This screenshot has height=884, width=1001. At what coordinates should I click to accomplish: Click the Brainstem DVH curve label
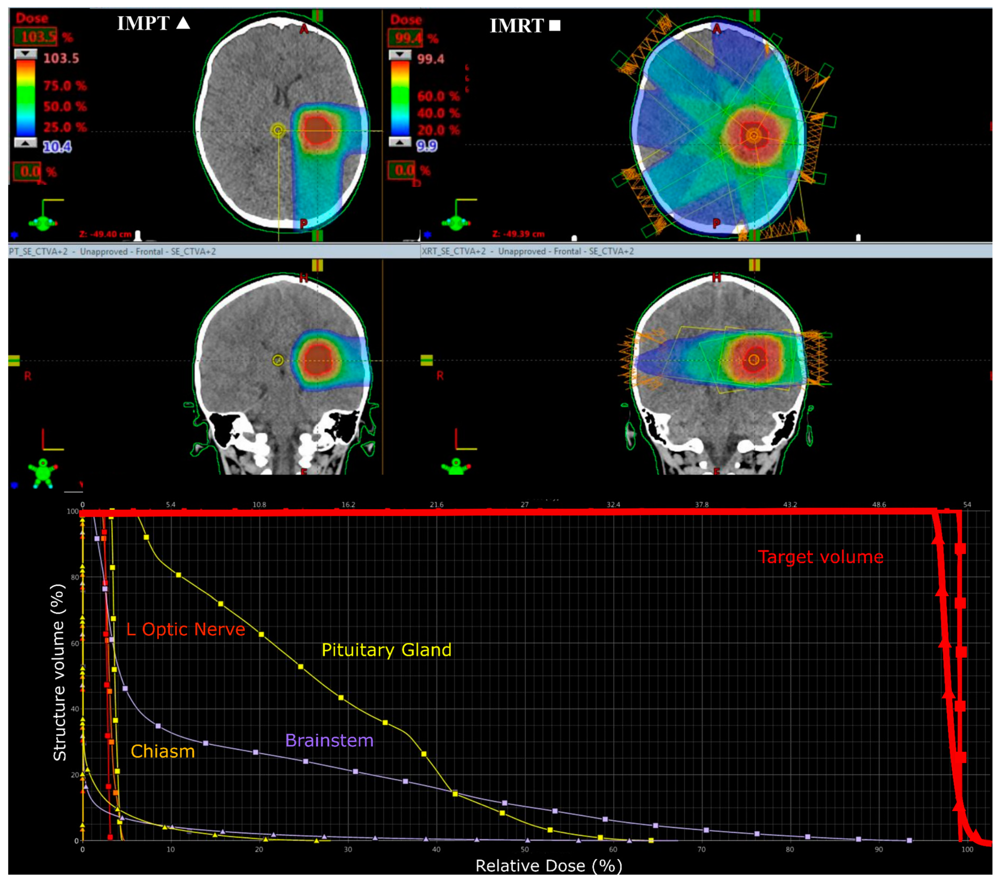point(329,741)
